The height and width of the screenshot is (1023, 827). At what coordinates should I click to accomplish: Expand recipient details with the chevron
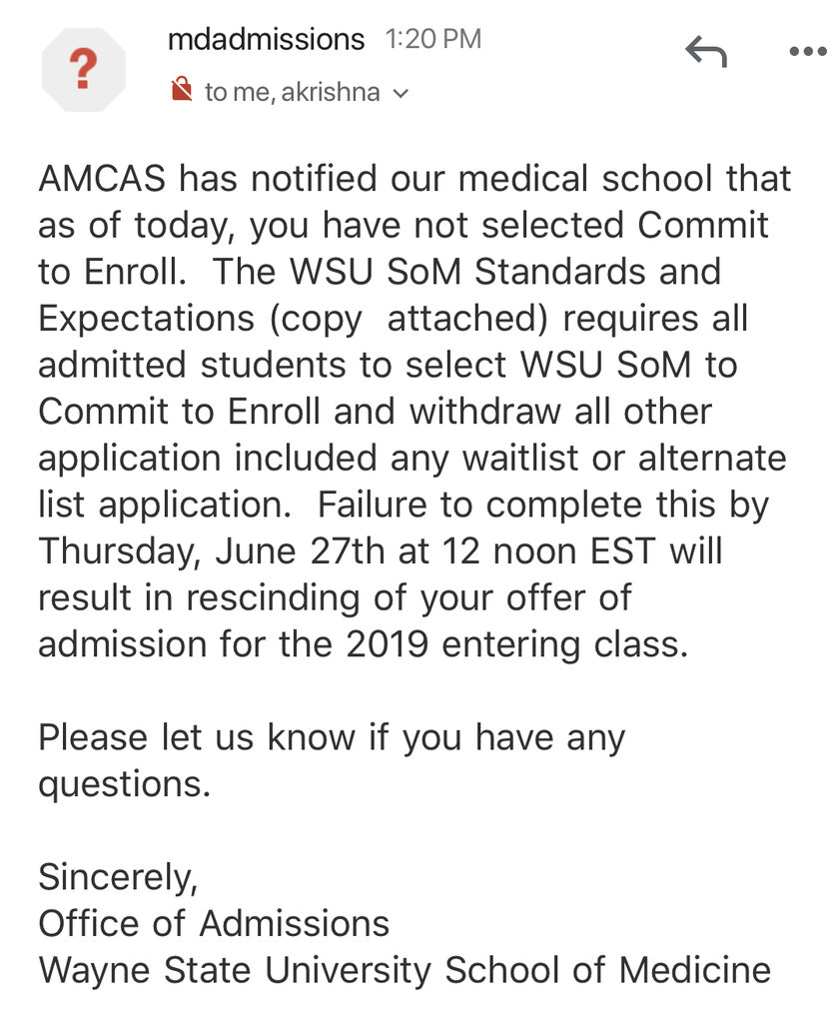[401, 93]
